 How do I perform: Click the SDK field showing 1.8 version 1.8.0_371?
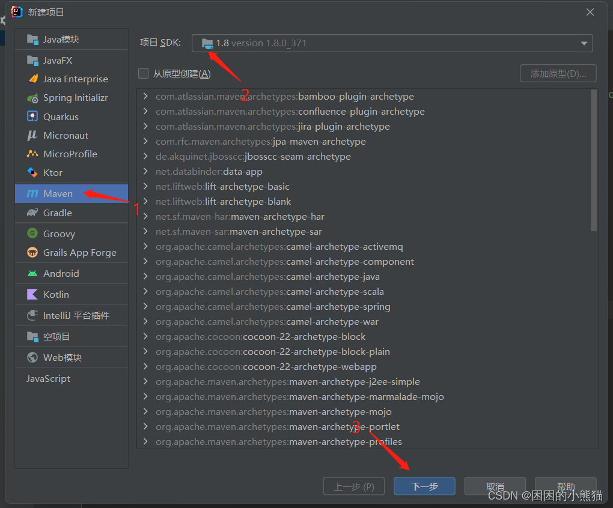click(x=392, y=43)
